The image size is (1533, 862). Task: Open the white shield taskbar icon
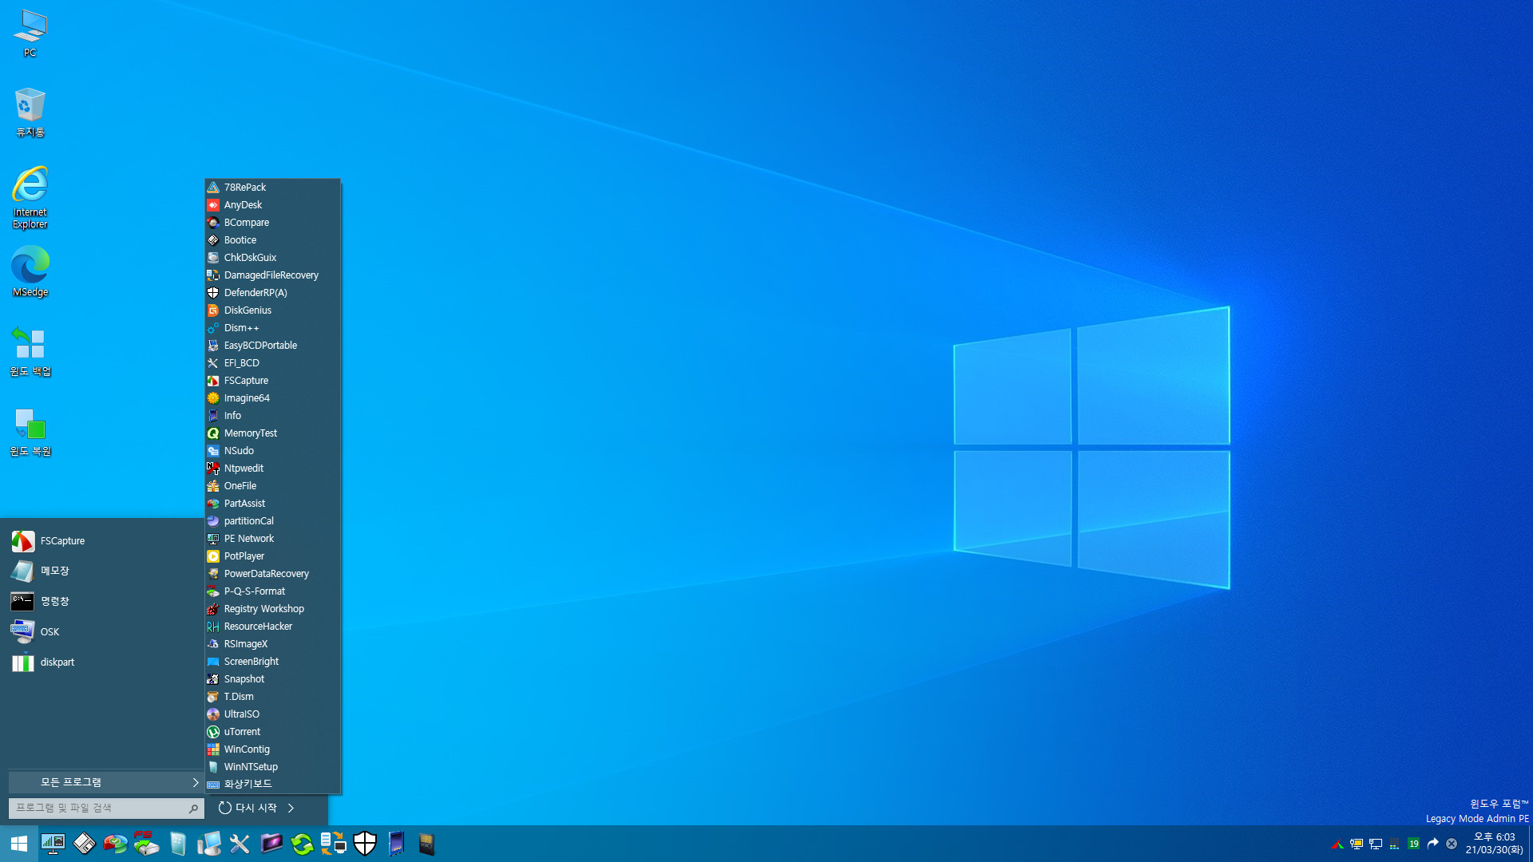pos(364,844)
